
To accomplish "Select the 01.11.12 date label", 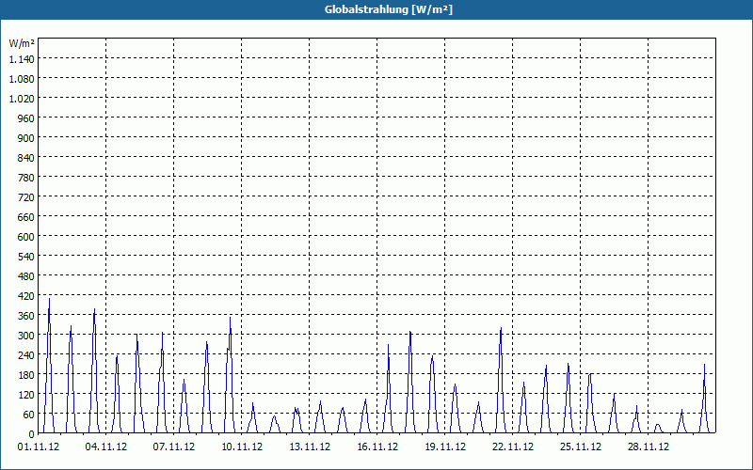I will click(x=39, y=447).
